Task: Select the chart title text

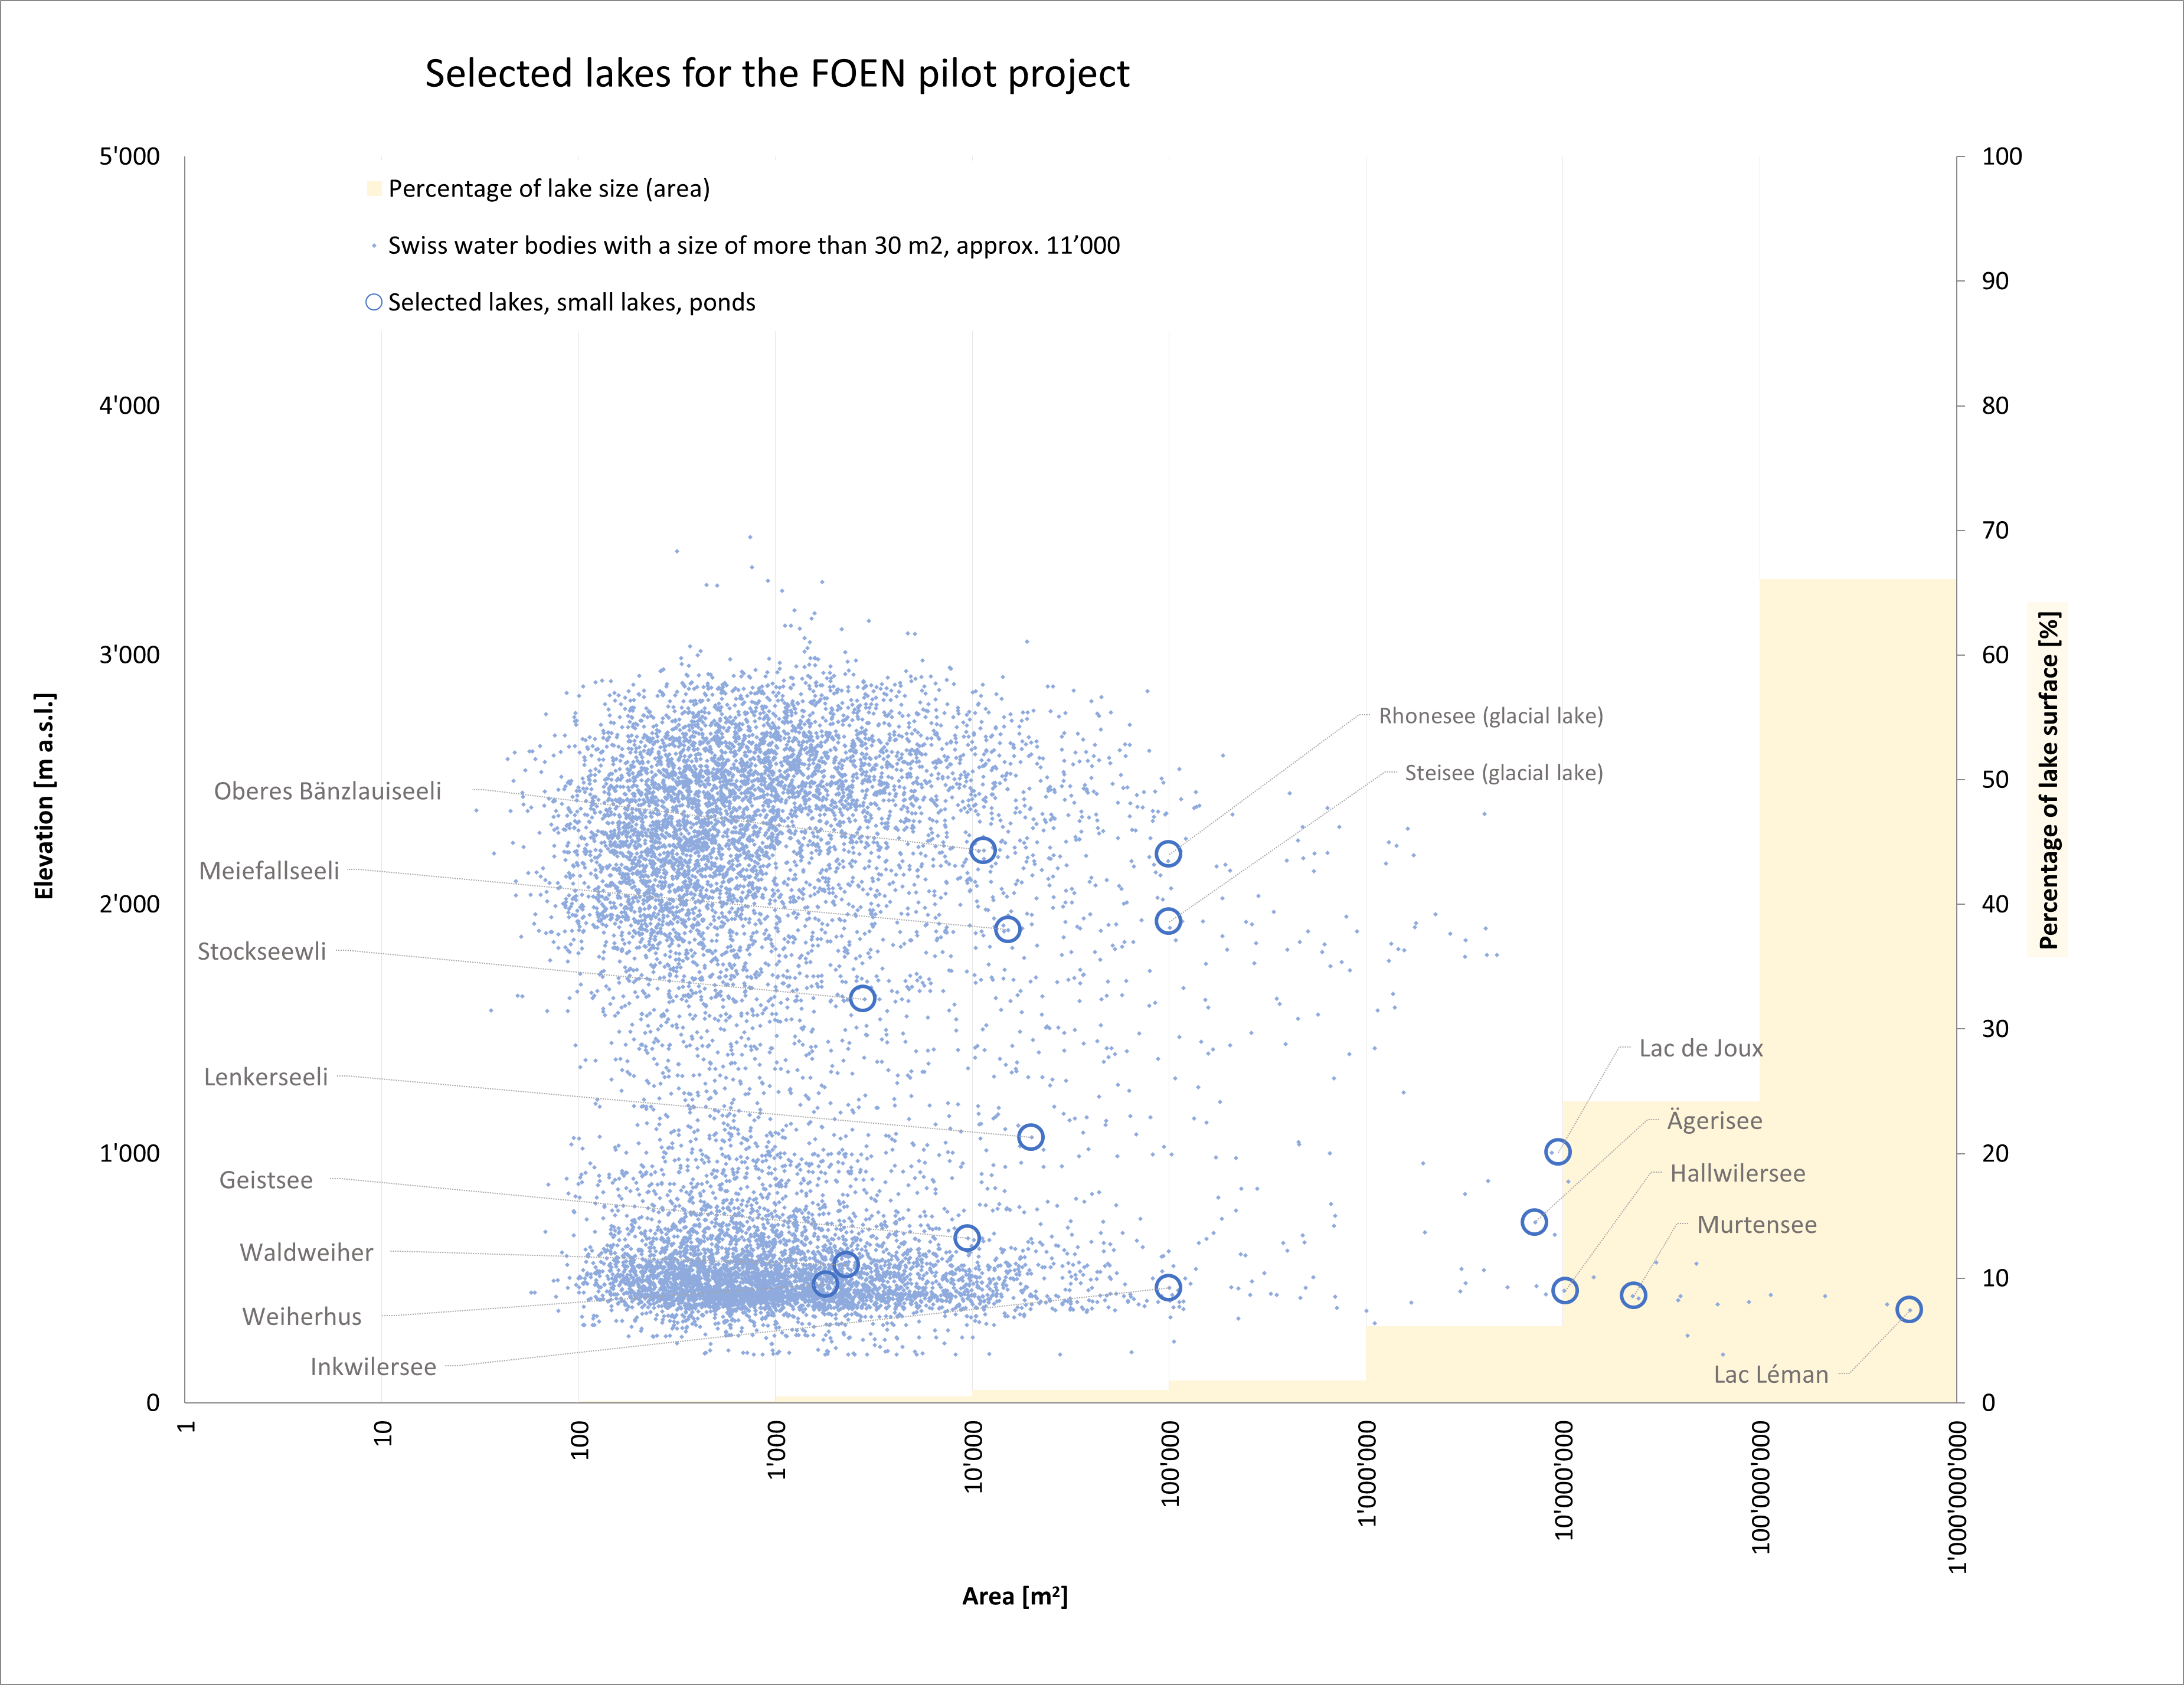Action: coord(777,74)
